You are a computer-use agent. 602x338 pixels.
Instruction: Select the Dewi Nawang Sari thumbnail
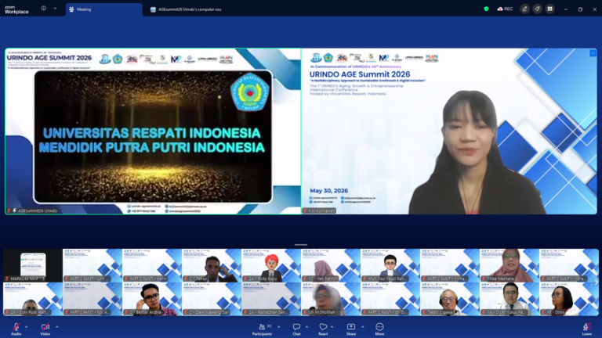coord(212,299)
